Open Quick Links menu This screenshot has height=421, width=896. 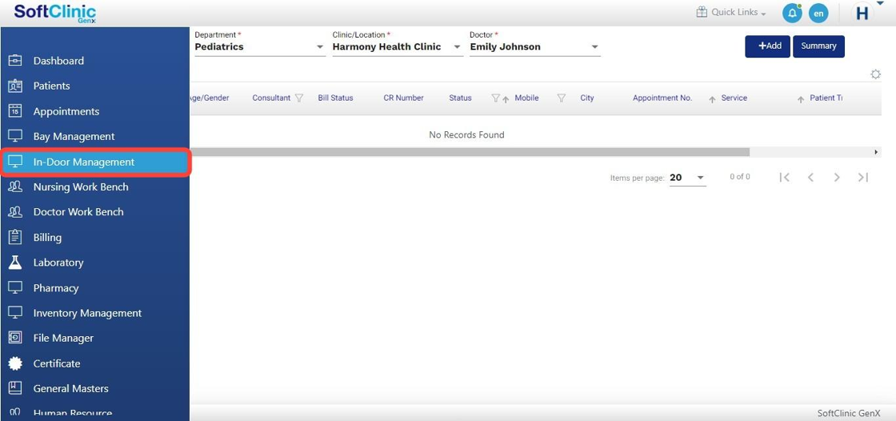(730, 13)
